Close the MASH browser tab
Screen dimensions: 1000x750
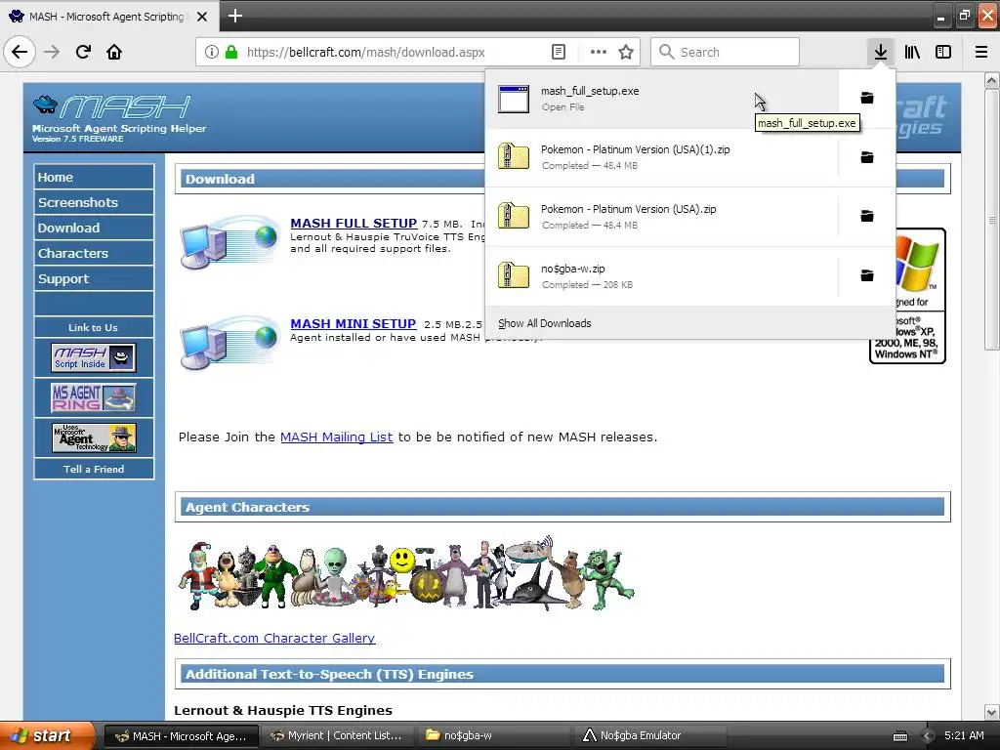click(201, 17)
